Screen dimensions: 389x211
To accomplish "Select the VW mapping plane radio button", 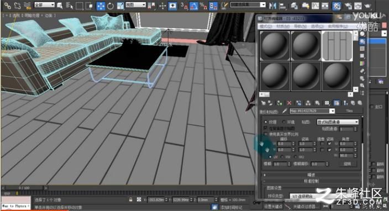I will (x=282, y=157).
